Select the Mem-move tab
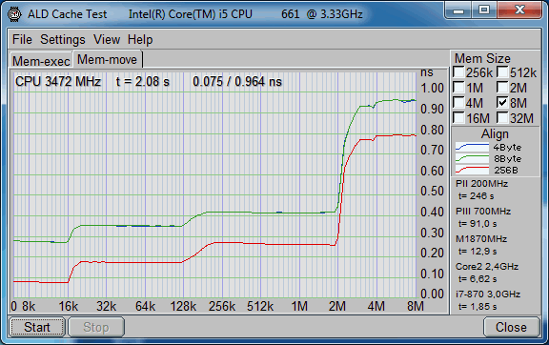This screenshot has width=549, height=345. click(x=107, y=59)
